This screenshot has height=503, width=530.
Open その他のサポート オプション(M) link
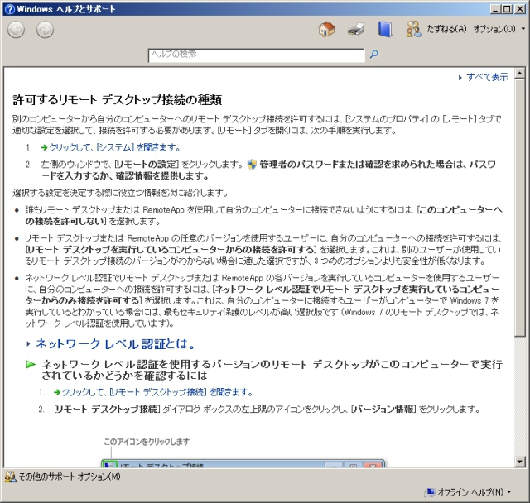click(70, 477)
